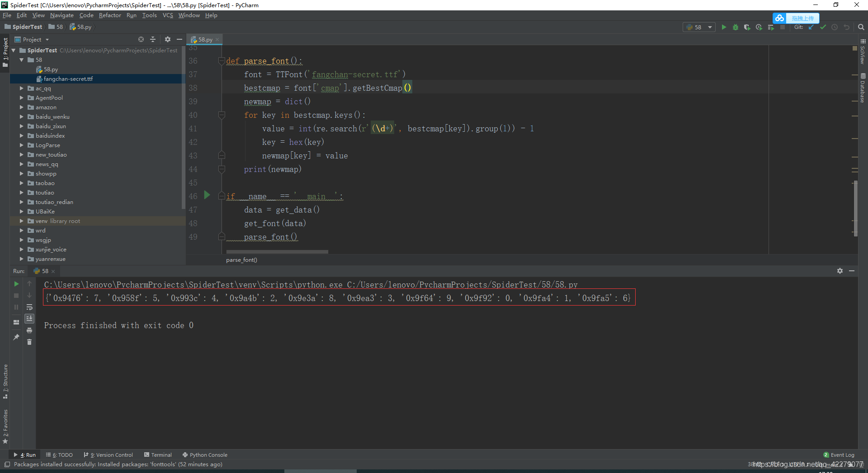Open the Refactor menu
This screenshot has width=868, height=473.
[110, 15]
